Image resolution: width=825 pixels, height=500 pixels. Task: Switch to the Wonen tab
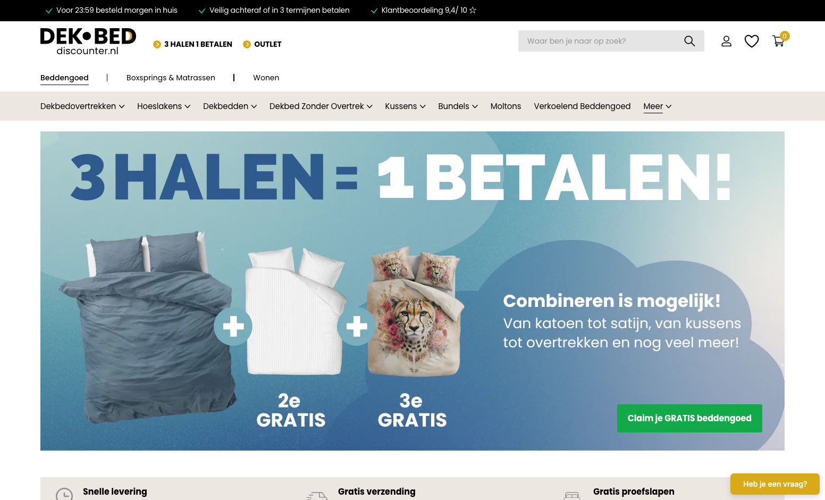point(266,78)
